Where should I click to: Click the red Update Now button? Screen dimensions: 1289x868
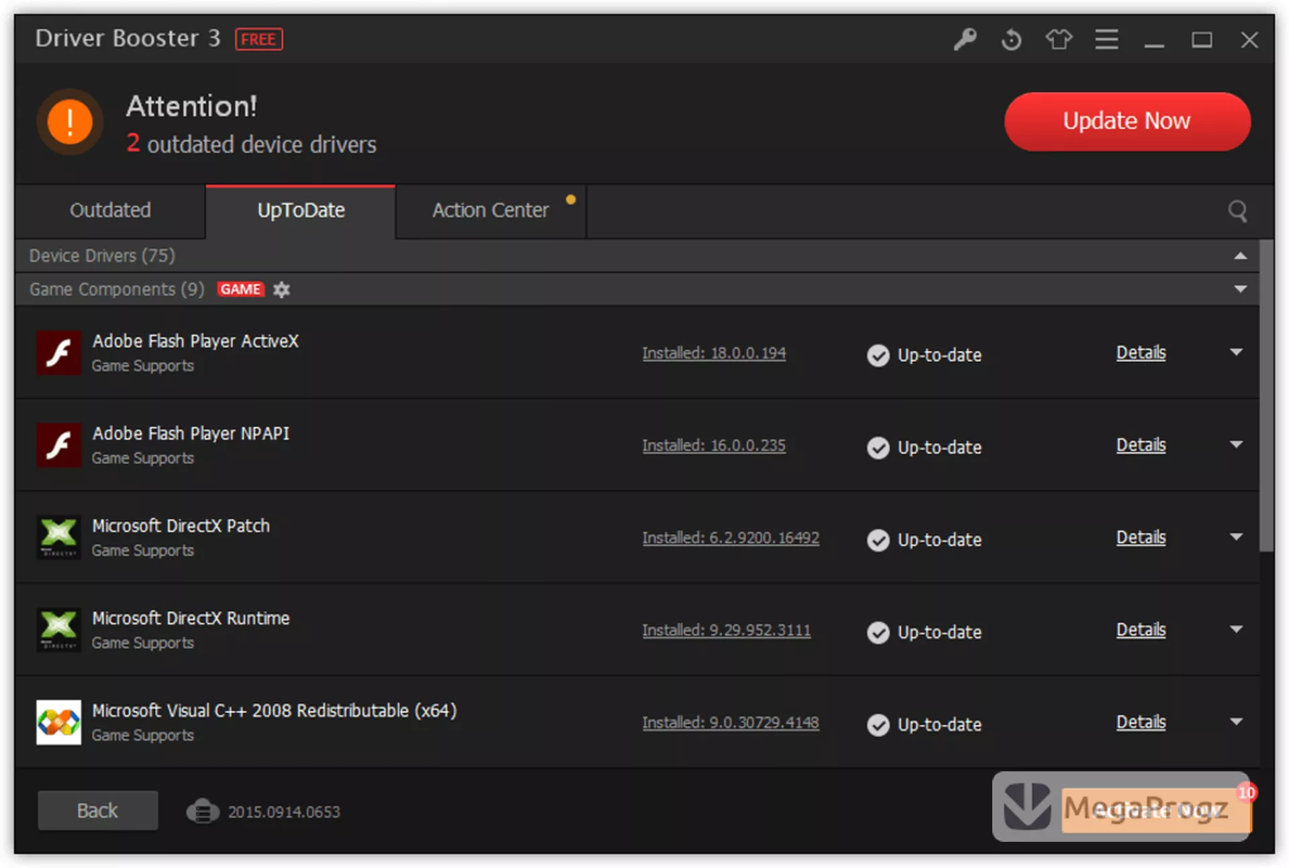point(1127,122)
